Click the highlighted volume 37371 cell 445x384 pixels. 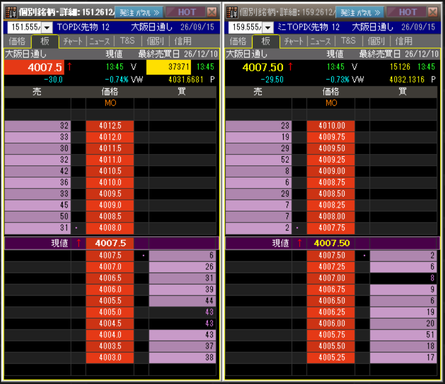[x=168, y=67]
